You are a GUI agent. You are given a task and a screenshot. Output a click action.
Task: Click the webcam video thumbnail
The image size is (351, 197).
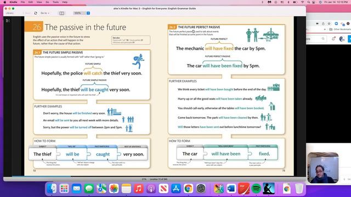[x=323, y=168]
